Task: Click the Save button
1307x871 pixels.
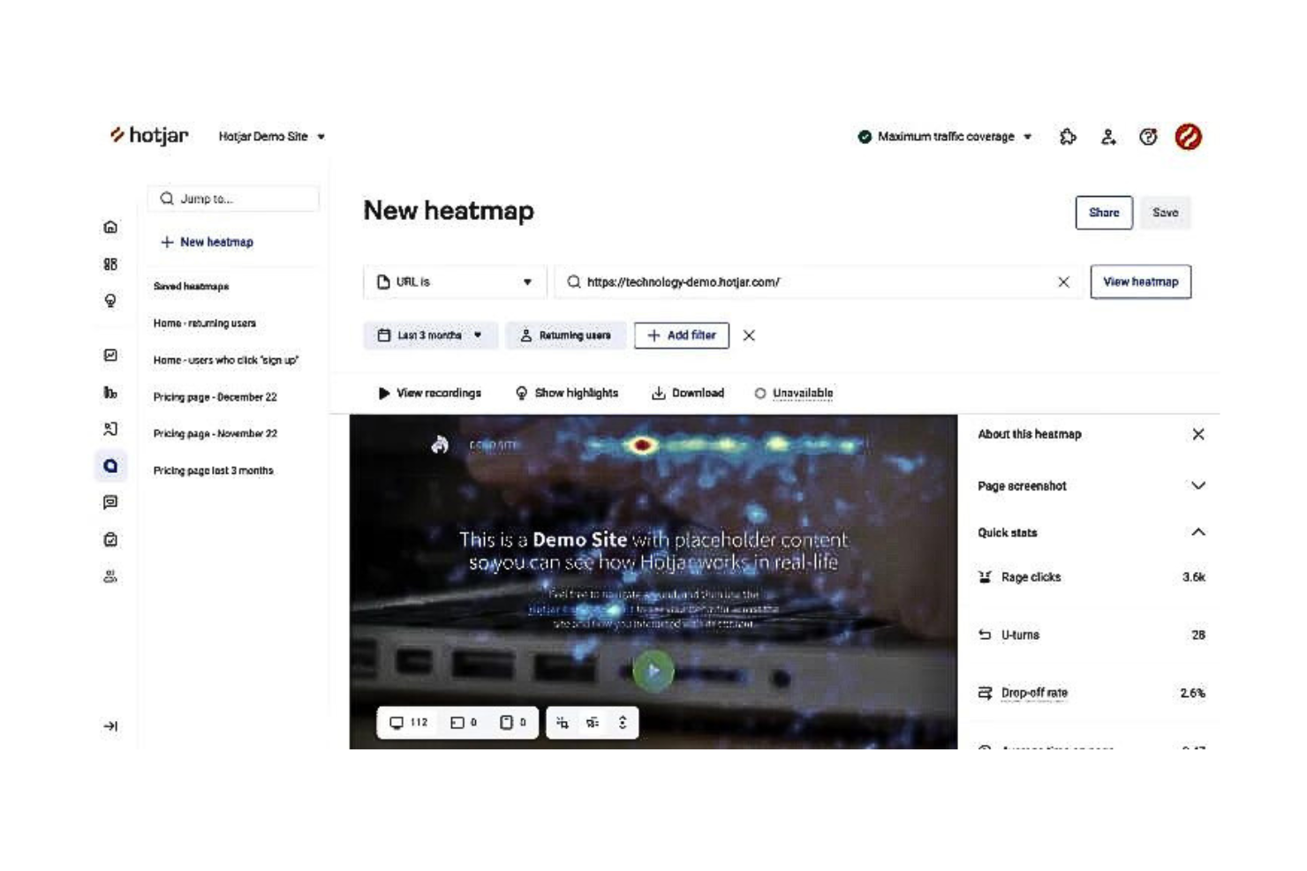Action: pyautogui.click(x=1166, y=213)
